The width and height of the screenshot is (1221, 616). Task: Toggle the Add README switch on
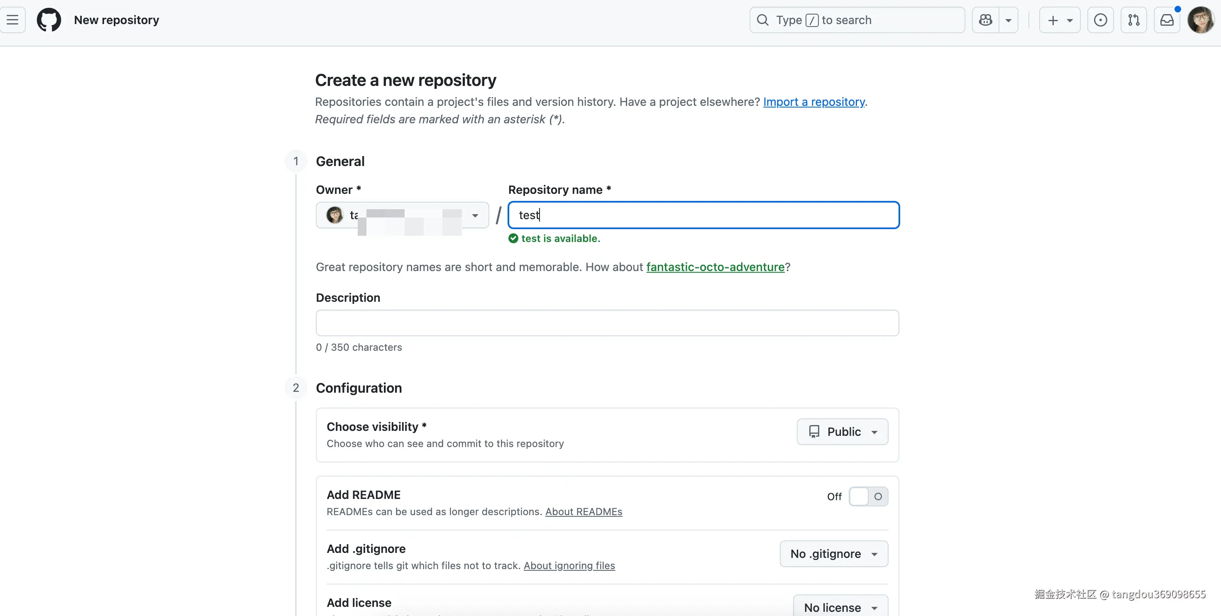[x=868, y=496]
